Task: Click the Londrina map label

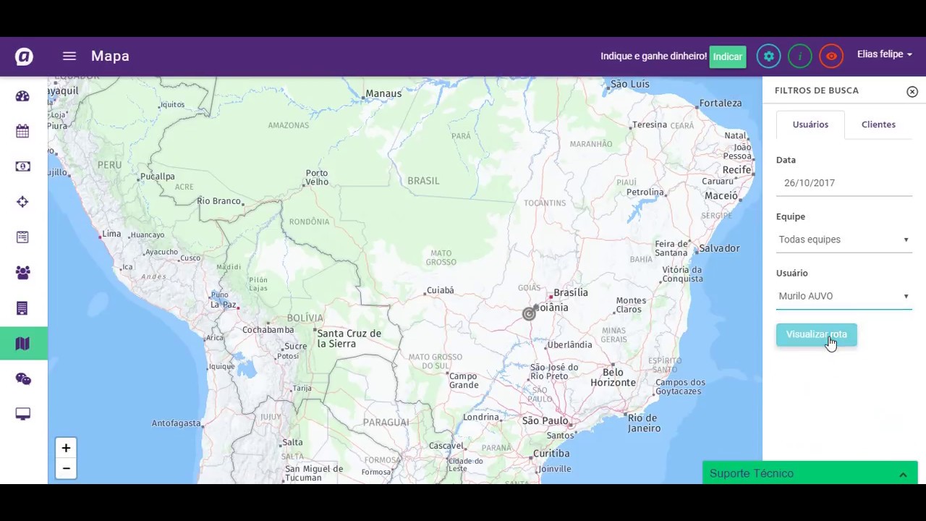Action: coord(481,418)
